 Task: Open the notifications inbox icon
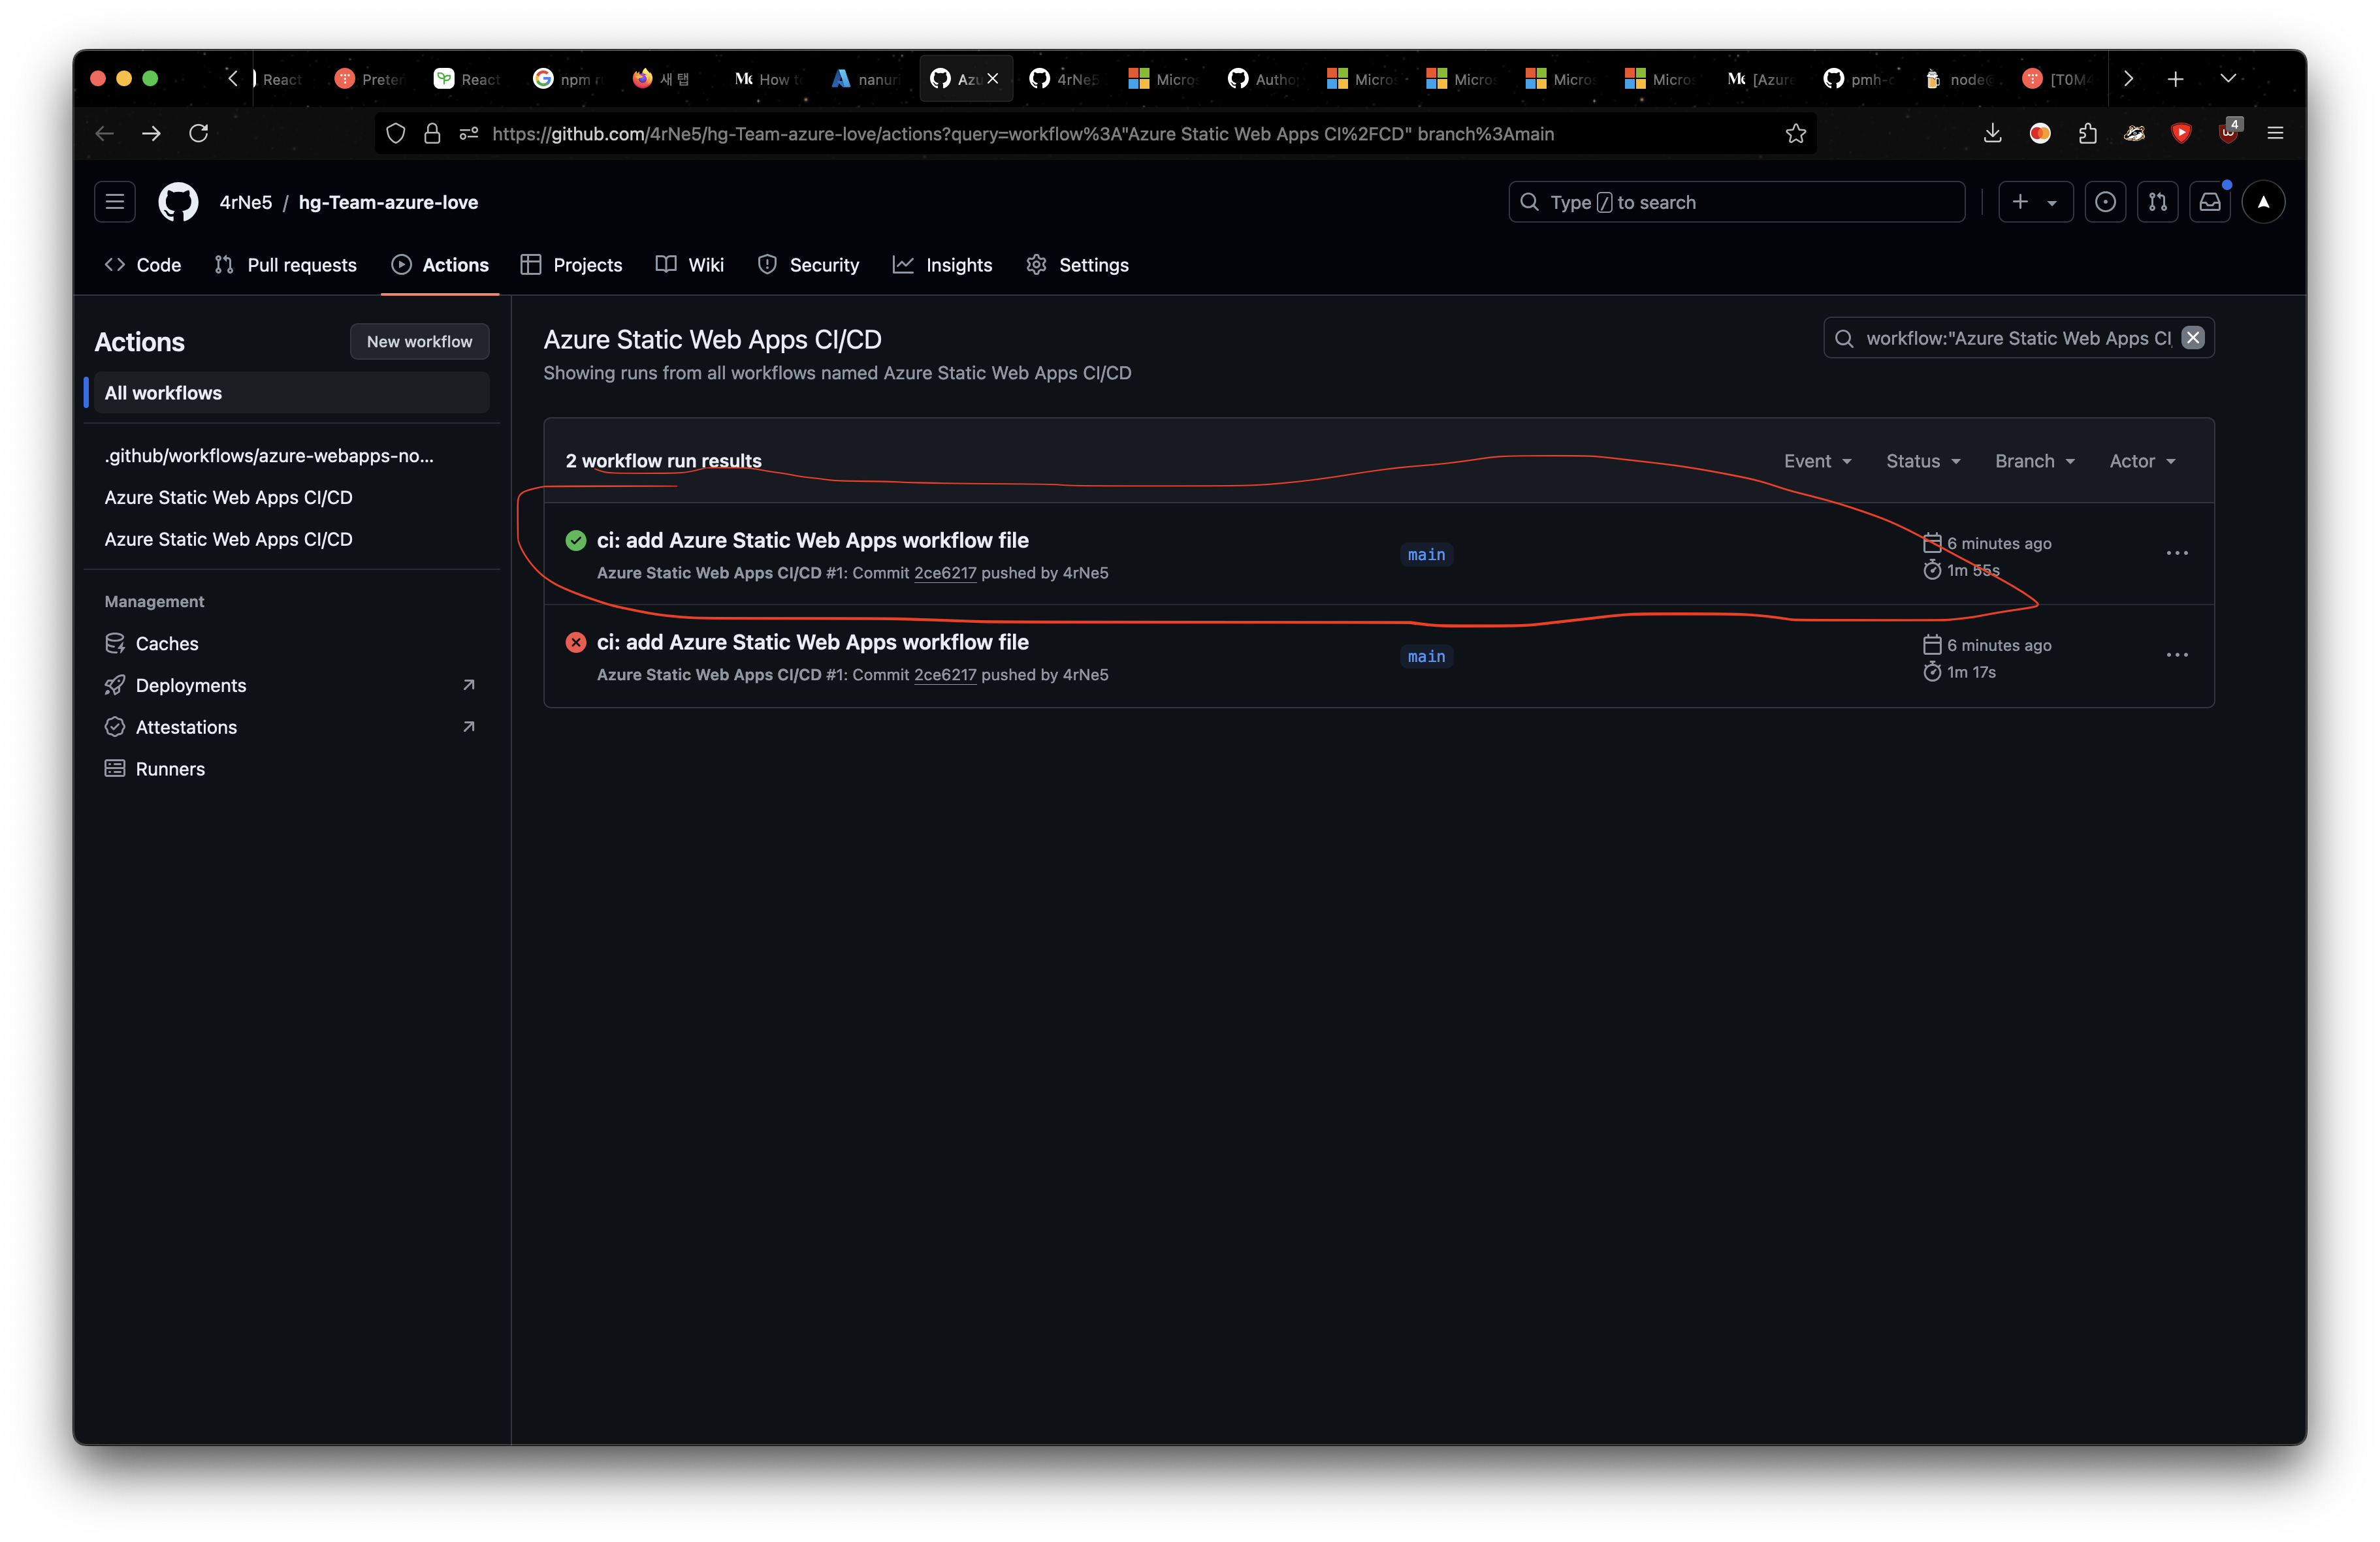(x=2210, y=202)
